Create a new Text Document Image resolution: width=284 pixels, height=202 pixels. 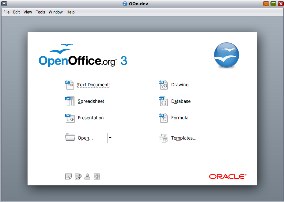[x=93, y=85]
